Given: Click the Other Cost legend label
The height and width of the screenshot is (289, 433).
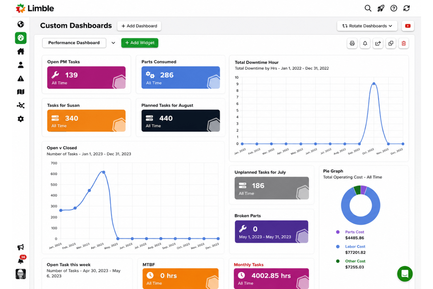Looking at the screenshot, I should click(355, 261).
